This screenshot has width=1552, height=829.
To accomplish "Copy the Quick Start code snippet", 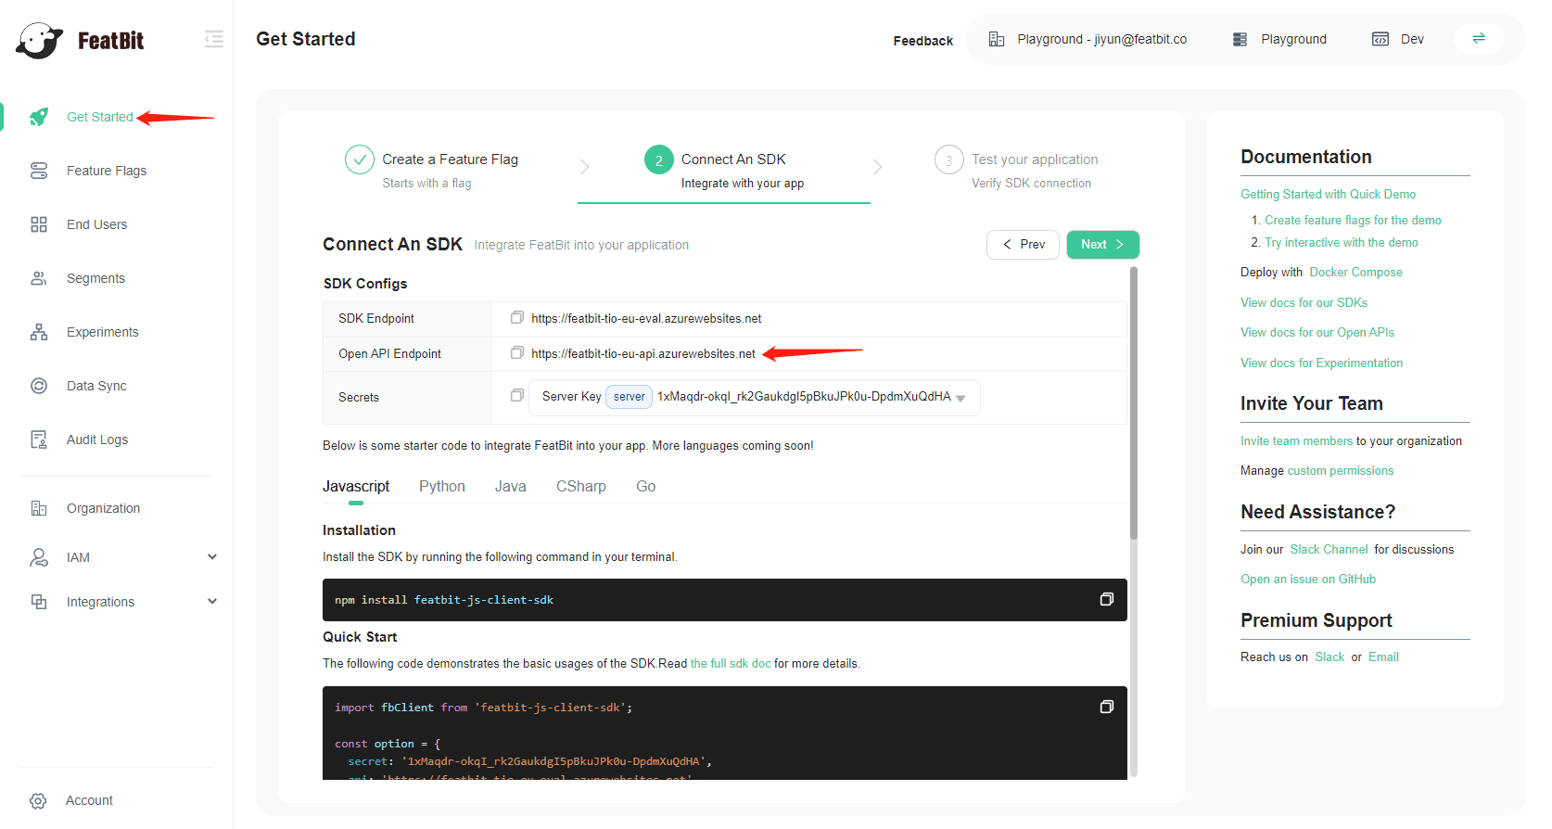I will (x=1106, y=708).
